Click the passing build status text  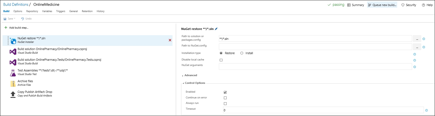click(x=338, y=5)
